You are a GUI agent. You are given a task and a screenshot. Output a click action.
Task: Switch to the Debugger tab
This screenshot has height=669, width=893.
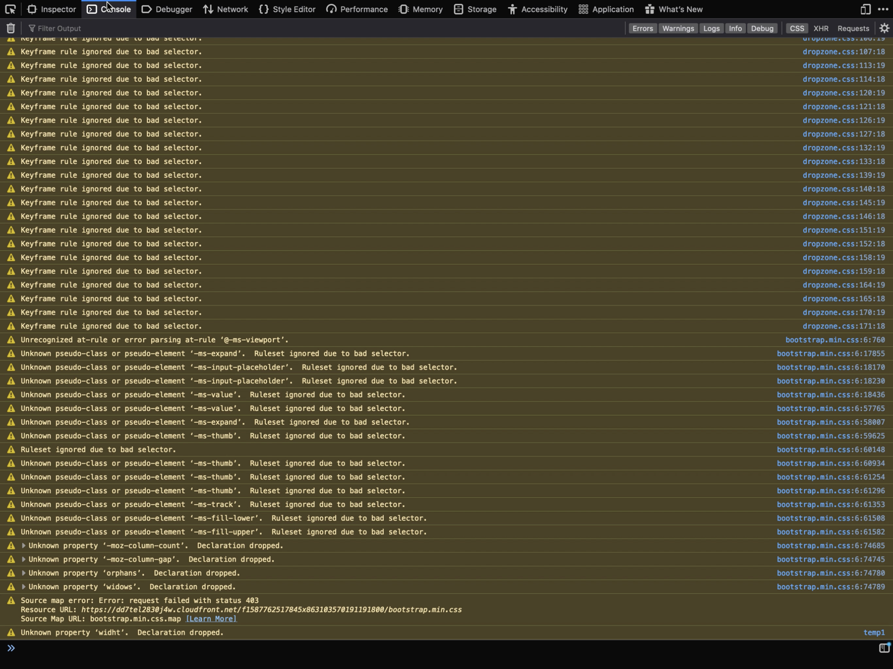(167, 9)
